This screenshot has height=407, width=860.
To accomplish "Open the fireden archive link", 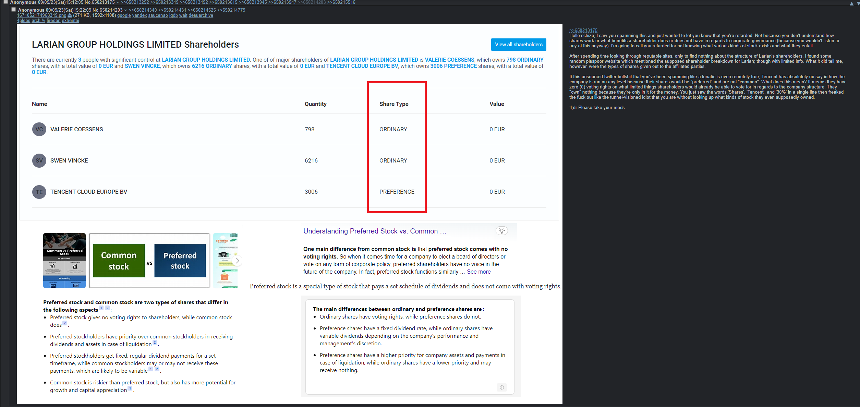I will pos(53,20).
